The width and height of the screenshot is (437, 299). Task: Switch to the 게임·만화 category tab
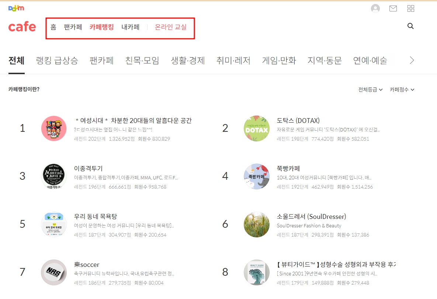click(x=279, y=61)
